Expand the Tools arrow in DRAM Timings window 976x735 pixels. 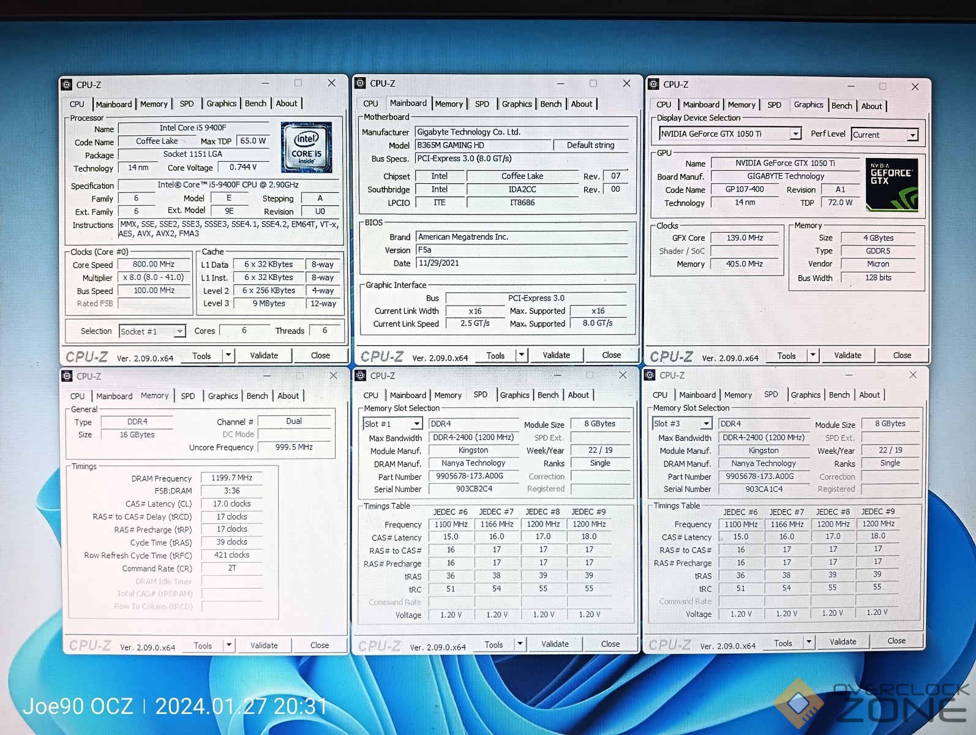pyautogui.click(x=228, y=645)
